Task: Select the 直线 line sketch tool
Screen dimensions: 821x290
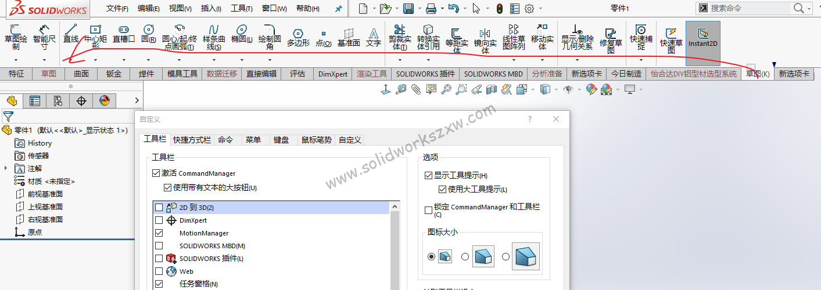Action: 71,35
